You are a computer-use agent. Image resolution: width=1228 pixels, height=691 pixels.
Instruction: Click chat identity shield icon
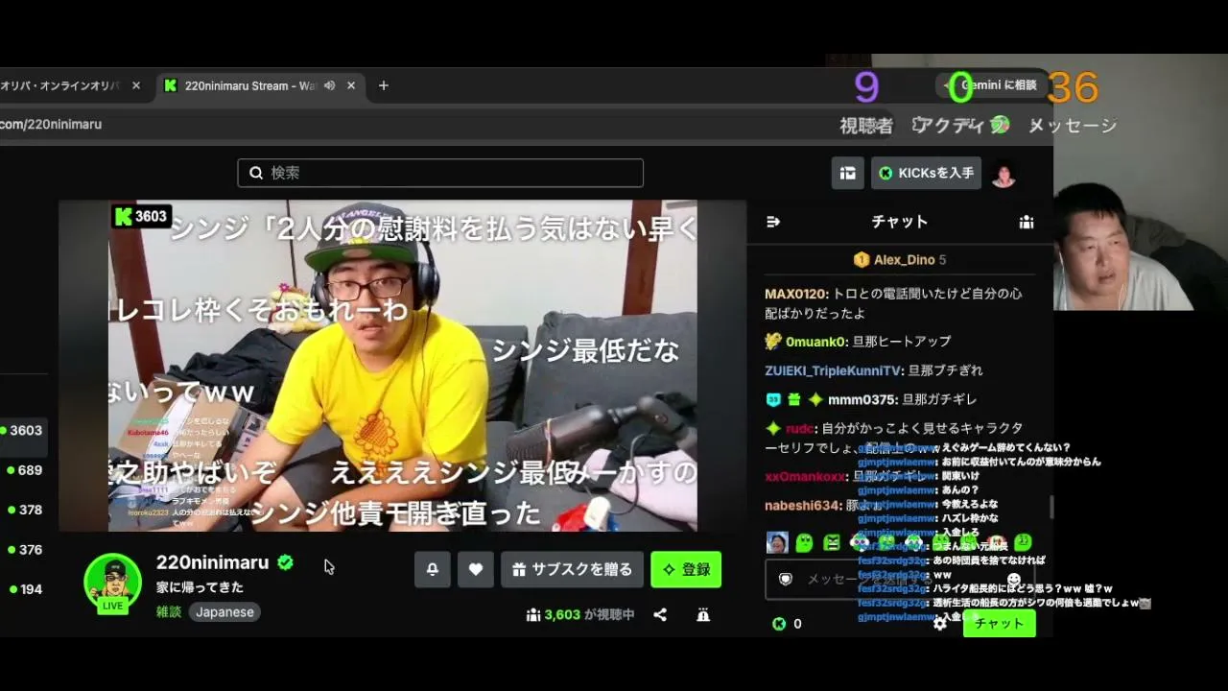(786, 580)
